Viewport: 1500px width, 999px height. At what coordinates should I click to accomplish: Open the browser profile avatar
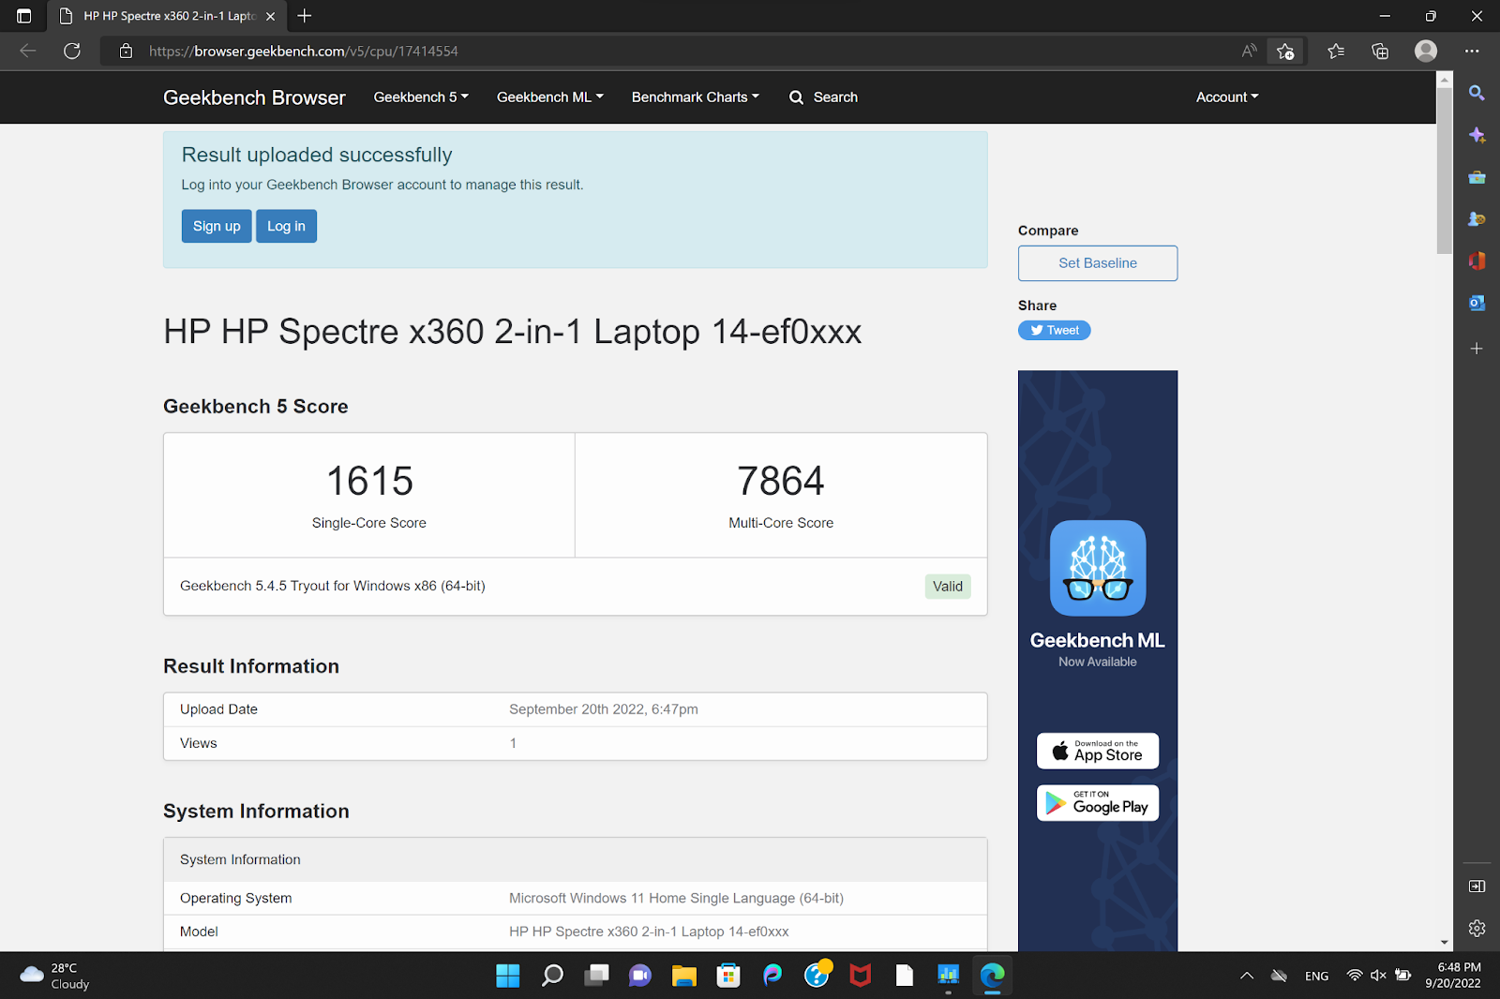(1426, 51)
